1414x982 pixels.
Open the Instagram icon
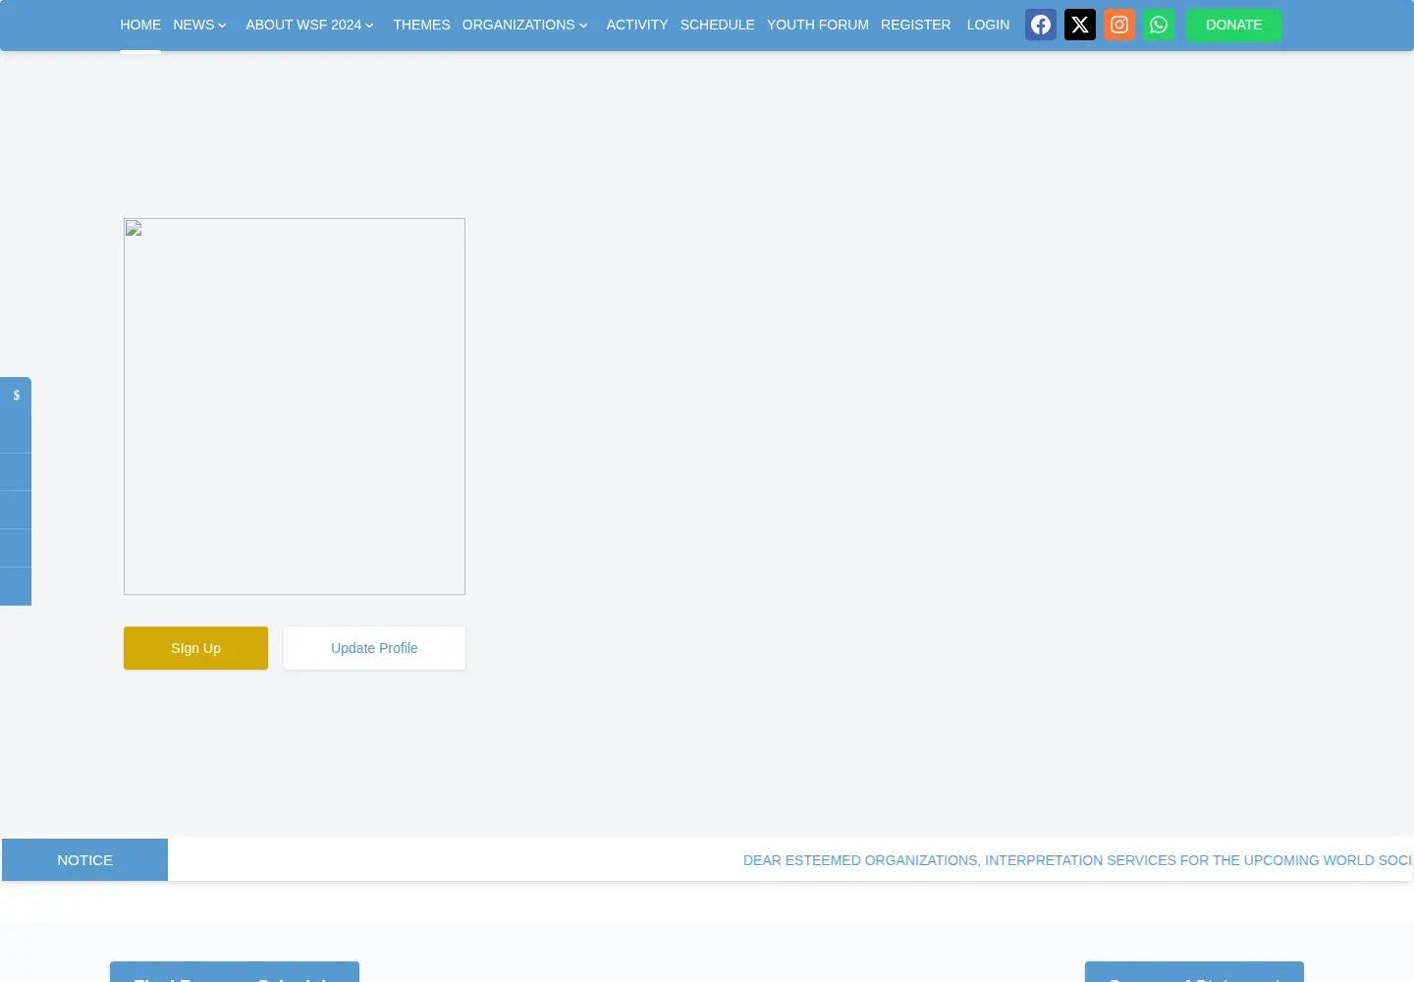coord(1119,25)
